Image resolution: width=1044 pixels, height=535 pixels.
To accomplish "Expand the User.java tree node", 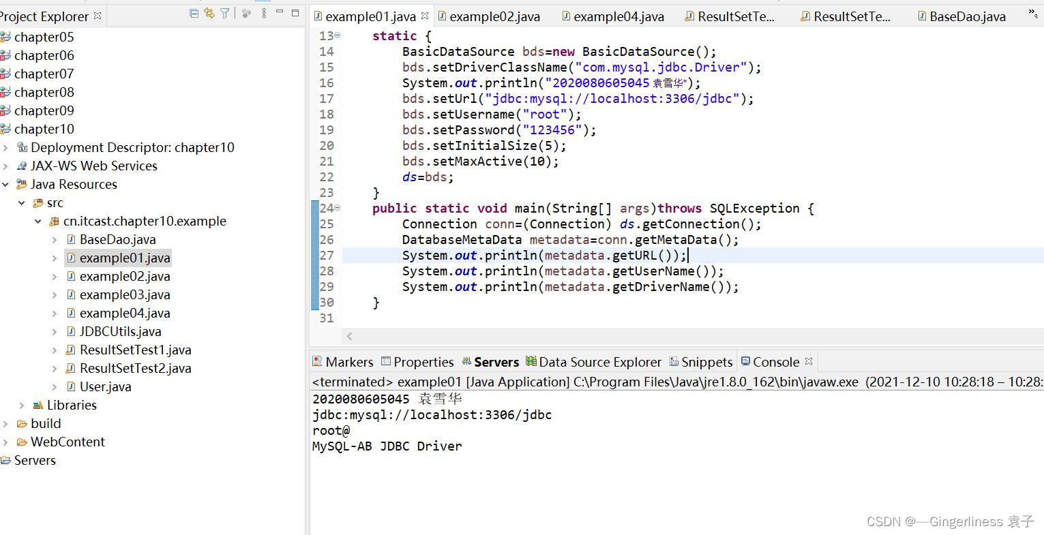I will 55,386.
